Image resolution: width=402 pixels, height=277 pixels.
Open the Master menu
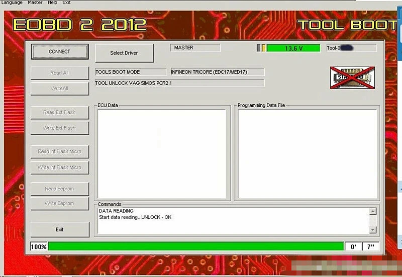[35, 3]
